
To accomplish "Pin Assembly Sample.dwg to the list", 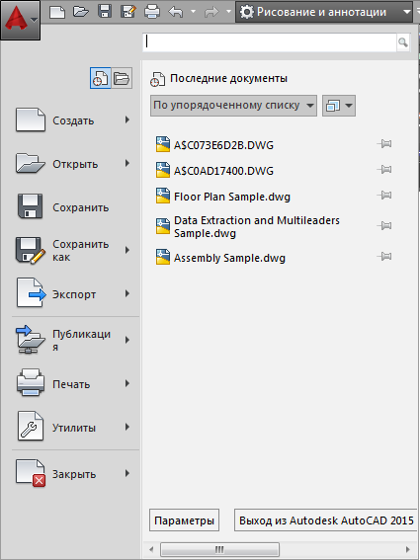I will (384, 257).
